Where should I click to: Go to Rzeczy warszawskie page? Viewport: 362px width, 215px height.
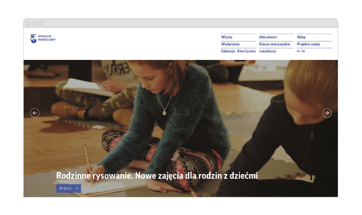[x=275, y=44]
